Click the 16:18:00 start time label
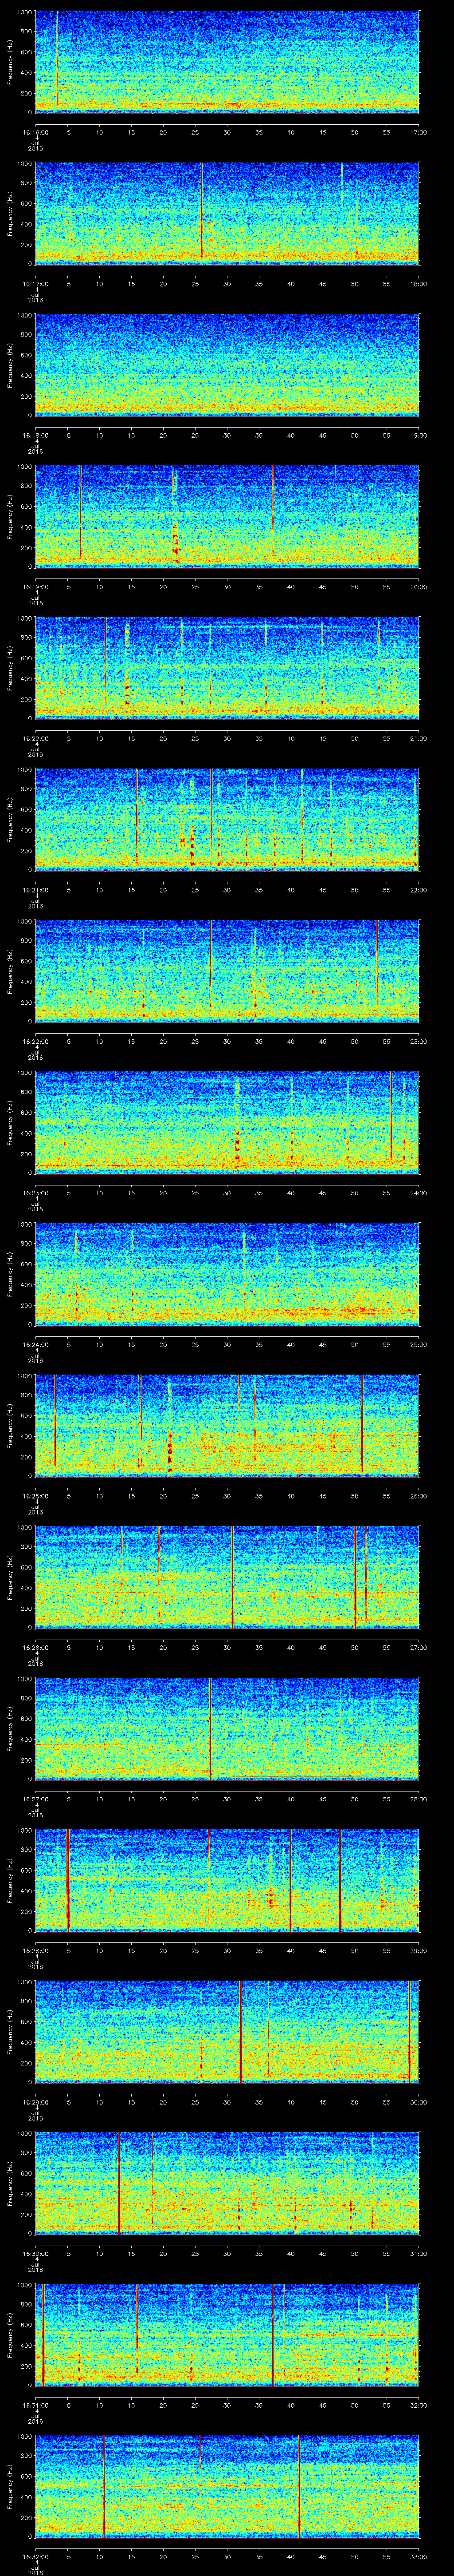The height and width of the screenshot is (2576, 454). click(x=35, y=435)
